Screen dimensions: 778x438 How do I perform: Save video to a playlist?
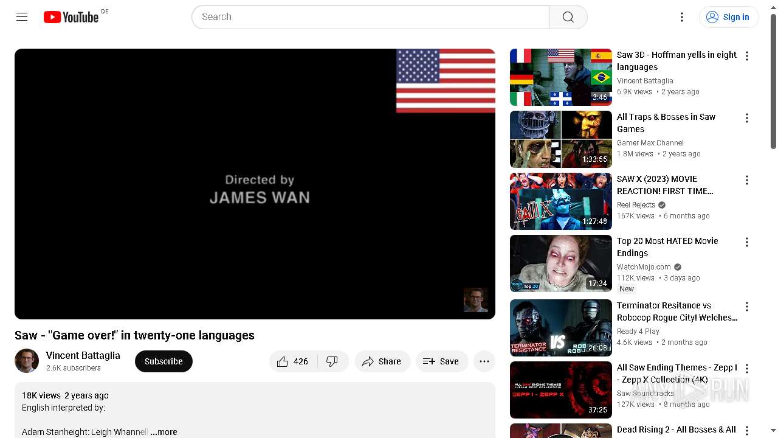tap(442, 361)
